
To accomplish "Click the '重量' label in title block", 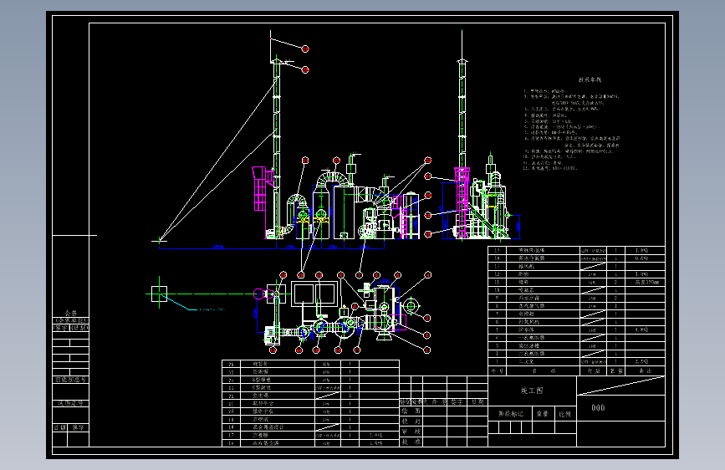I will click(x=543, y=414).
